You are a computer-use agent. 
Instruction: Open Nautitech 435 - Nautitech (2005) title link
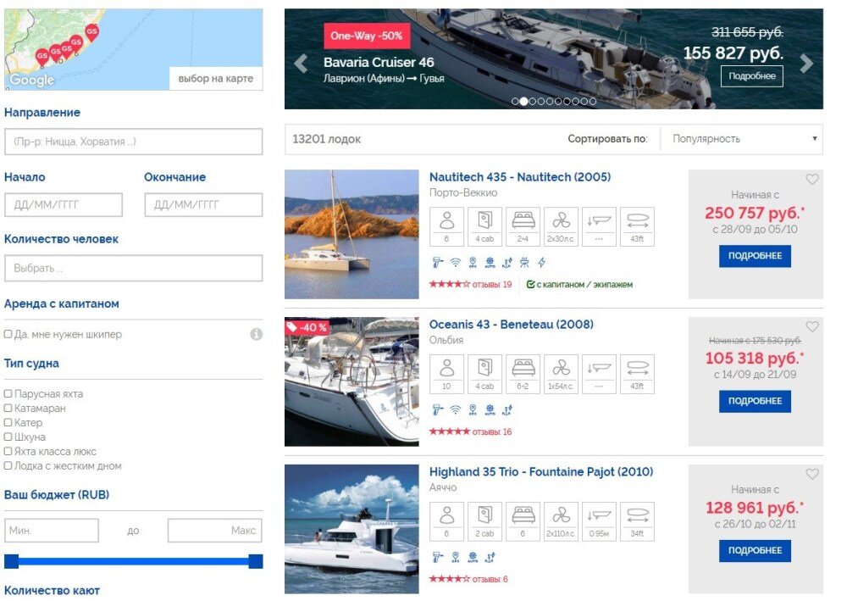tap(520, 177)
